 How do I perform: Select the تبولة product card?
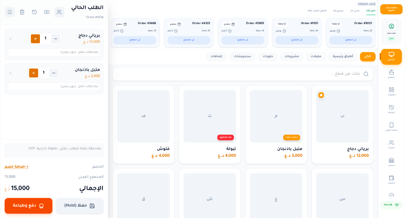pos(210,125)
